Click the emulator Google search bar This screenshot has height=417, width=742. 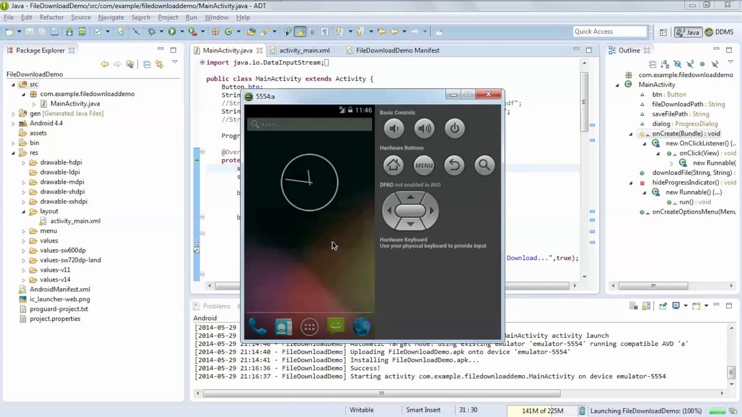tap(310, 124)
